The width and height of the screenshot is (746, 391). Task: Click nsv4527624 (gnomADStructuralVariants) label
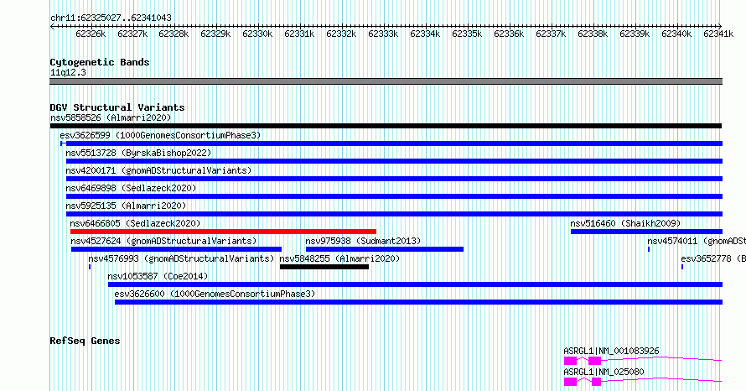coord(163,241)
